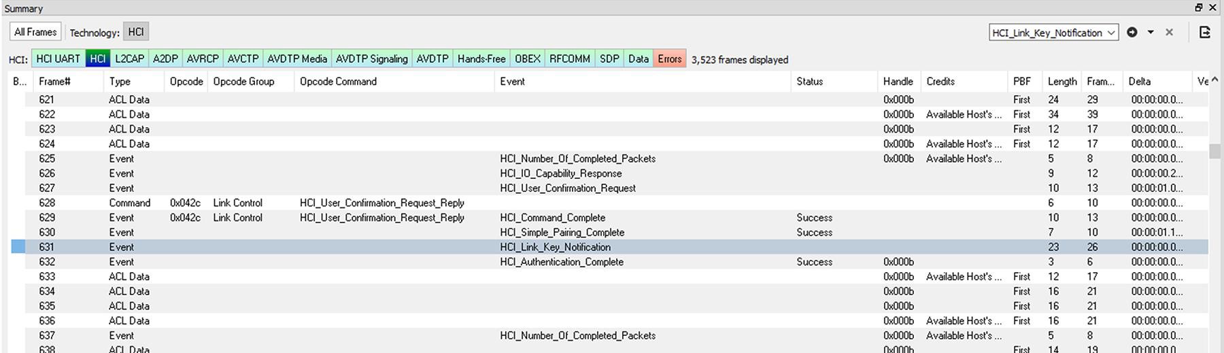The image size is (1224, 353).
Task: Select Command type cell in frame 628
Action: pyautogui.click(x=129, y=203)
